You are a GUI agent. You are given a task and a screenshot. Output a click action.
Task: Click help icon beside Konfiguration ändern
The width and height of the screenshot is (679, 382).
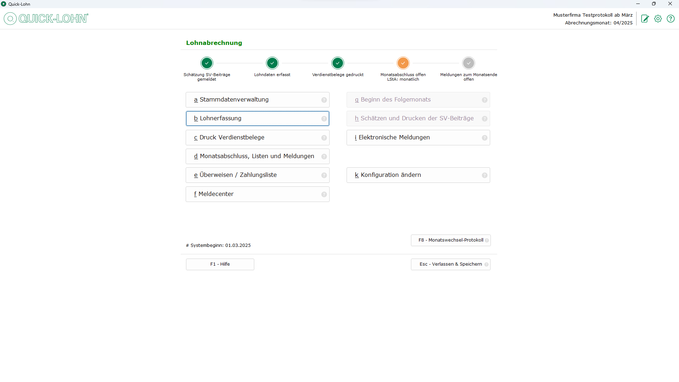click(x=484, y=175)
